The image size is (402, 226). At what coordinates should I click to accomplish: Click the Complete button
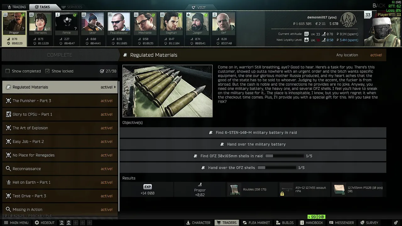(x=60, y=55)
